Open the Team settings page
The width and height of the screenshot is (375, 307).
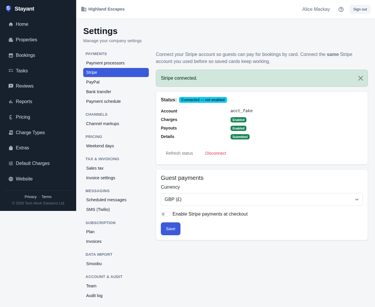(116, 286)
